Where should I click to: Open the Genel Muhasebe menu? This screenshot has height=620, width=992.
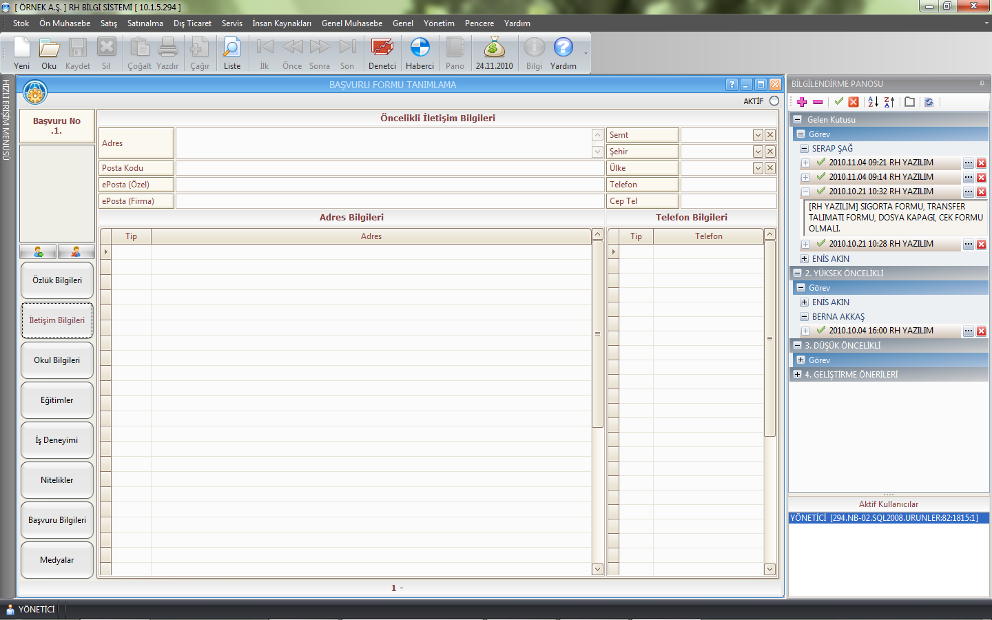351,23
